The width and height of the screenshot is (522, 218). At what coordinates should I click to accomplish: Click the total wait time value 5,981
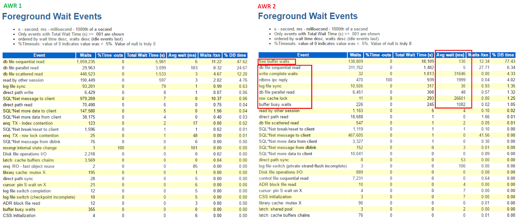[161, 62]
